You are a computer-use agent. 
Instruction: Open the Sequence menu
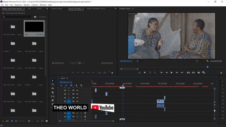[18, 5]
